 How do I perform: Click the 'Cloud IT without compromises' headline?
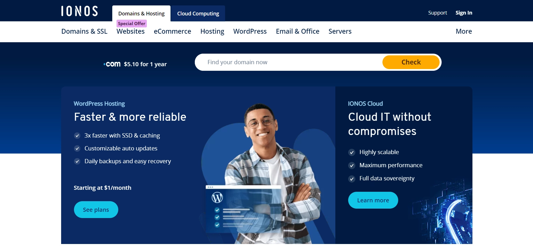click(390, 124)
